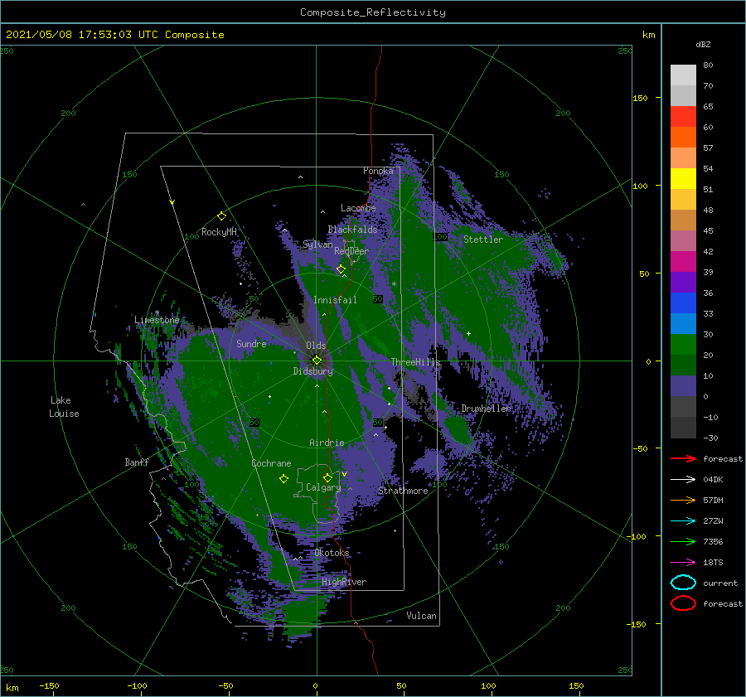The width and height of the screenshot is (746, 697).
Task: Click the km label at bottom-left corner
Action: 12,688
